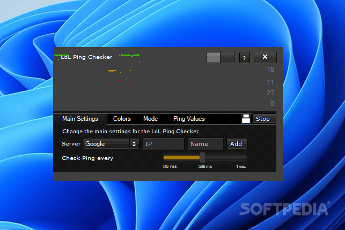Open the Server dropdown showing Google
The image size is (345, 230).
[111, 144]
